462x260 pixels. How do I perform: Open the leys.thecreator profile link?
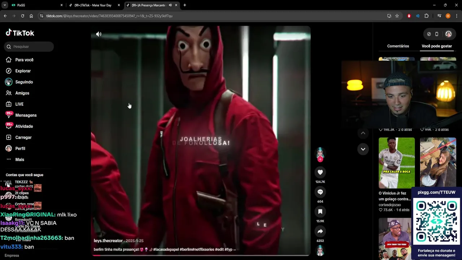(x=108, y=241)
